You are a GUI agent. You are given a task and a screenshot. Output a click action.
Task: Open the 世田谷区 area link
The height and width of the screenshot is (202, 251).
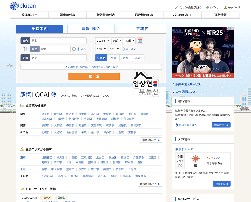(x=47, y=157)
